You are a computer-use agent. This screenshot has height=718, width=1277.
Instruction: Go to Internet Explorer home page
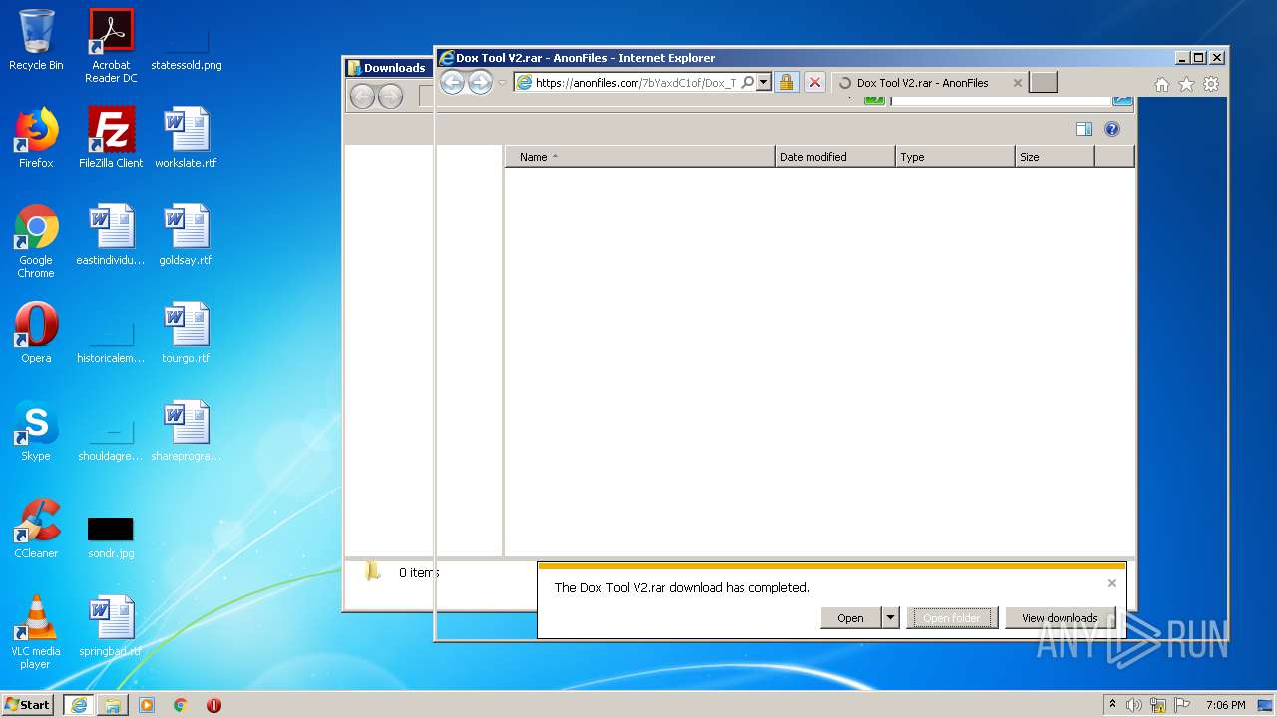[1162, 85]
